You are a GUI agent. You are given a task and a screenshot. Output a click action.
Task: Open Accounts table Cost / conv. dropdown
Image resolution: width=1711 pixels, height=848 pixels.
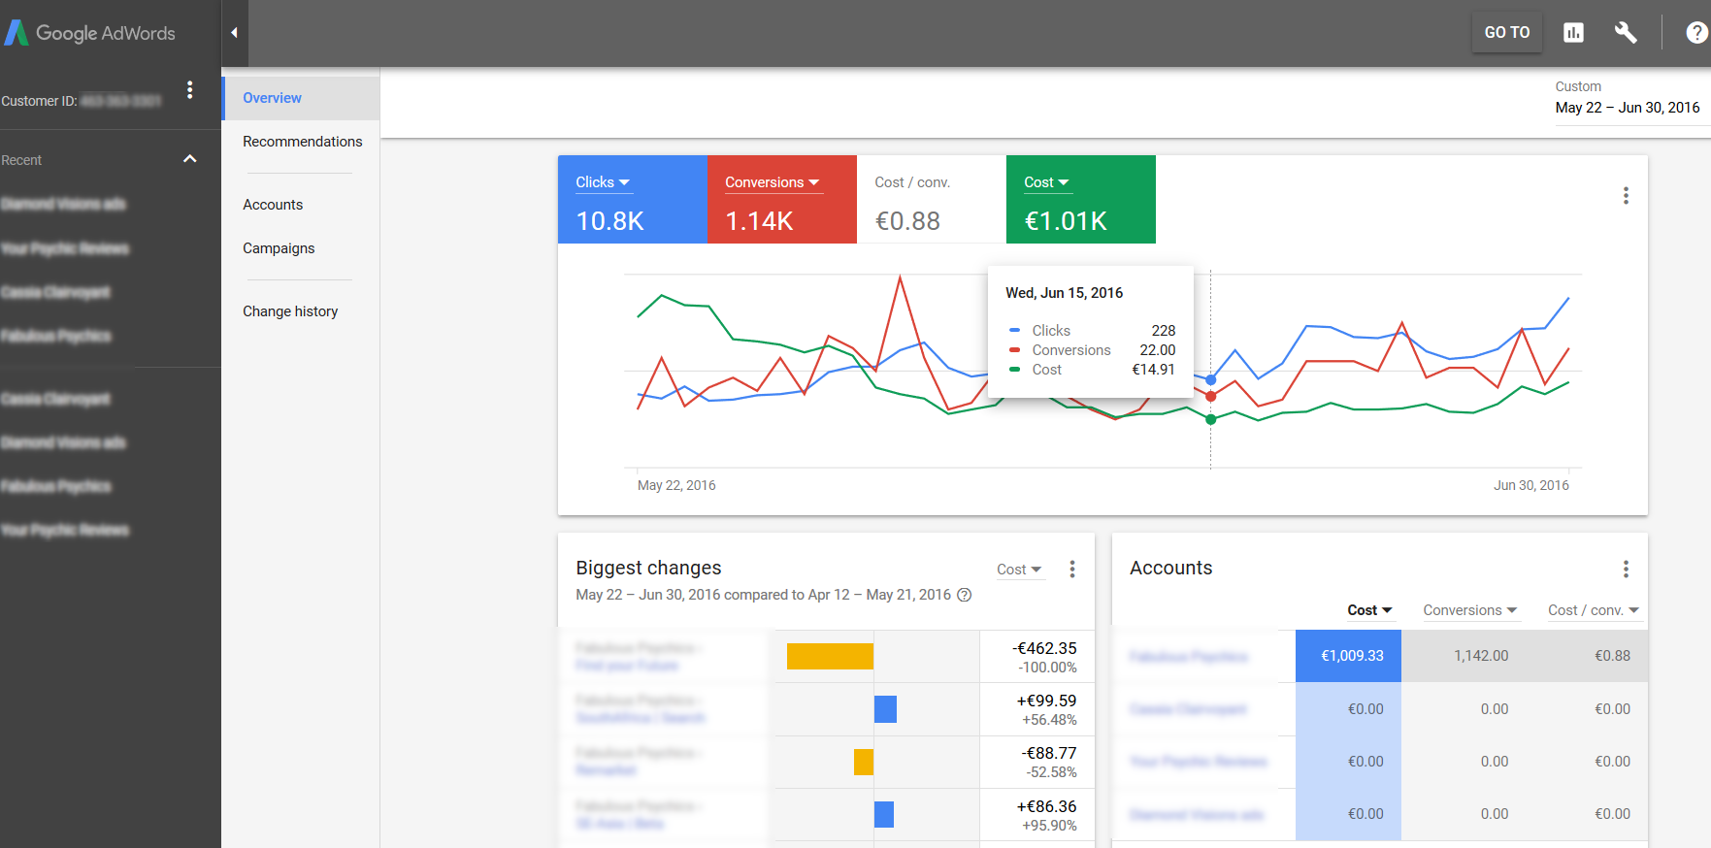tap(1594, 610)
